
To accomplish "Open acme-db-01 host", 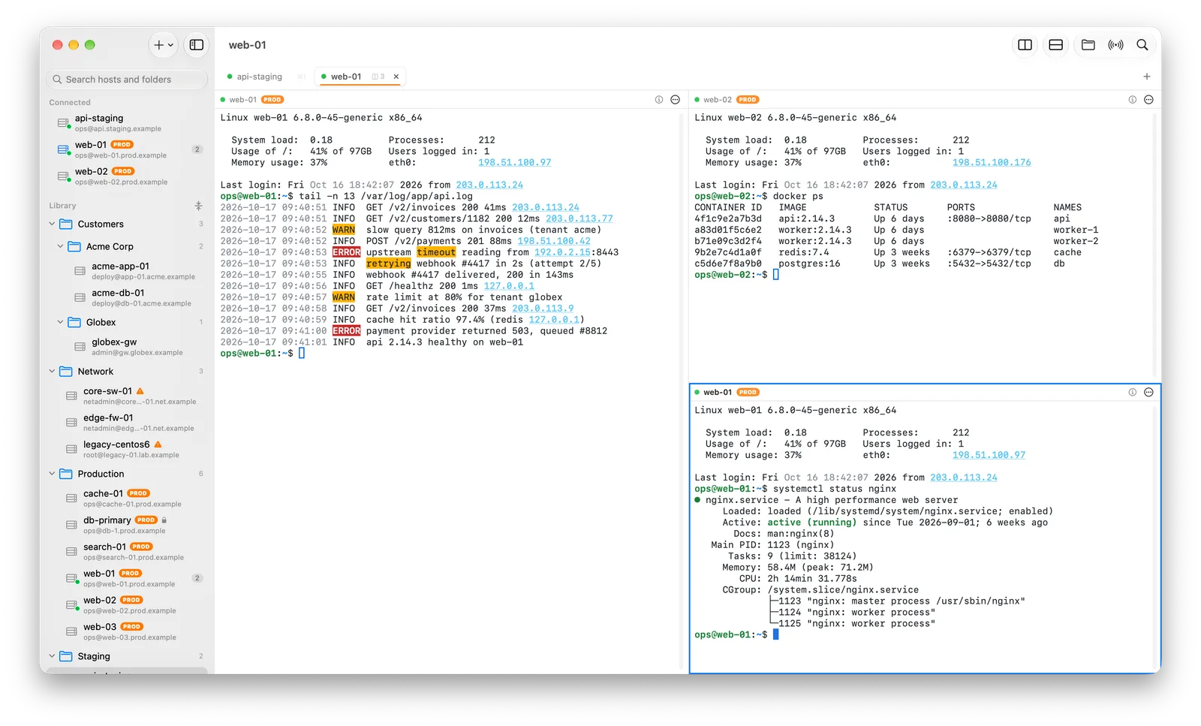I will [x=127, y=298].
